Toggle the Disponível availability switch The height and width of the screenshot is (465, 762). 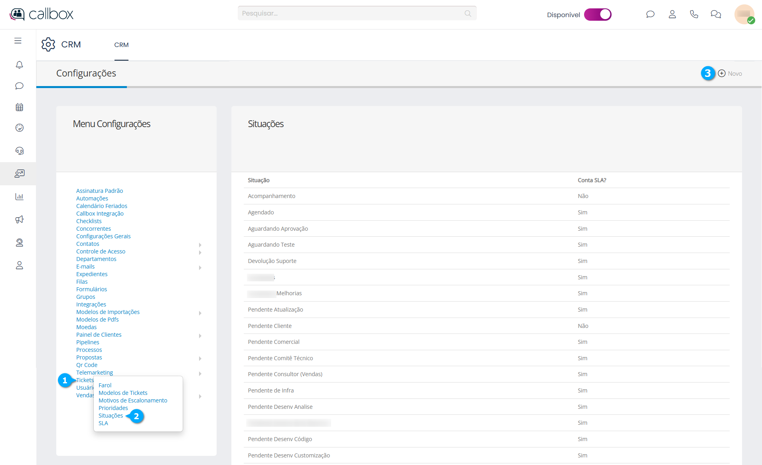click(598, 15)
